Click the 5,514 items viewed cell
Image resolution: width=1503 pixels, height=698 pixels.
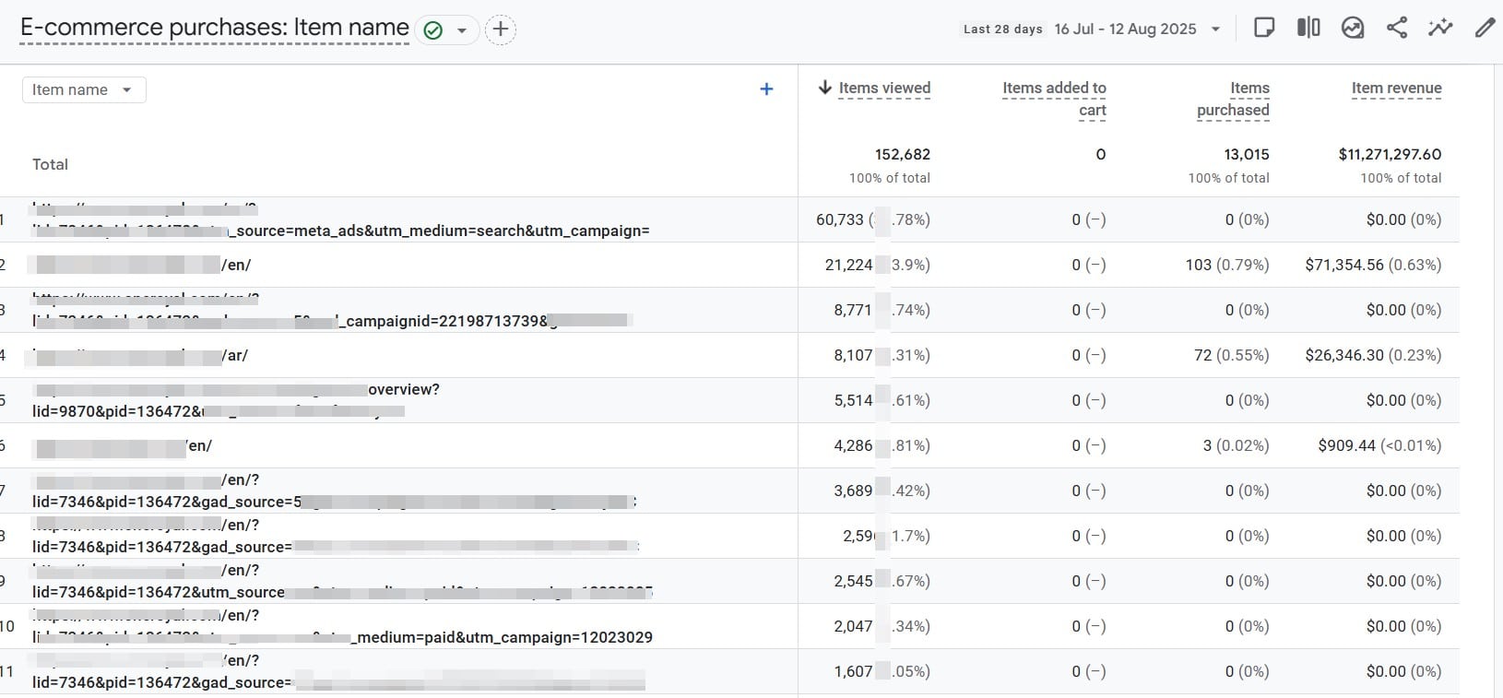pyautogui.click(x=882, y=400)
